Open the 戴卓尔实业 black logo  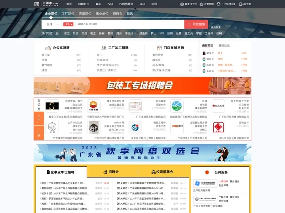click(52, 106)
